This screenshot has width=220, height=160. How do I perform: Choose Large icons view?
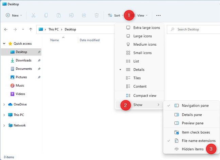click(x=139, y=36)
